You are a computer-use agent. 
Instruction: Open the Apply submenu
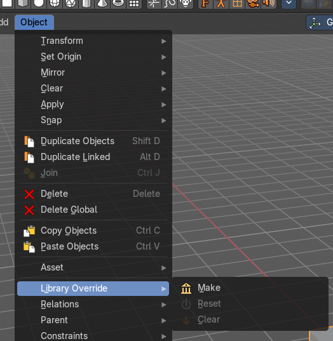click(93, 104)
